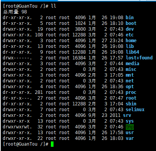Click time '17:05' in the mnt row

117,75
